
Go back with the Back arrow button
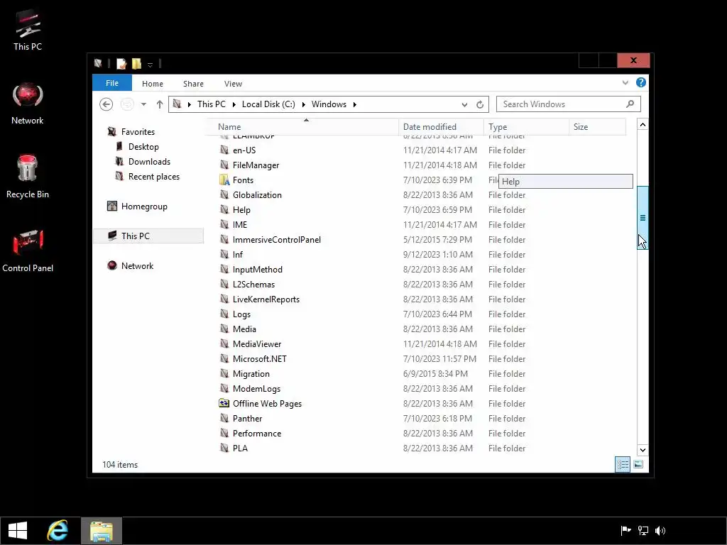pos(106,104)
